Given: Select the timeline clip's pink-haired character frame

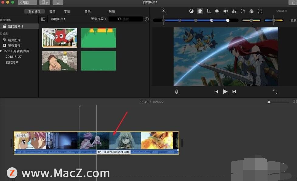Looking at the screenshot, I should click(x=93, y=140).
